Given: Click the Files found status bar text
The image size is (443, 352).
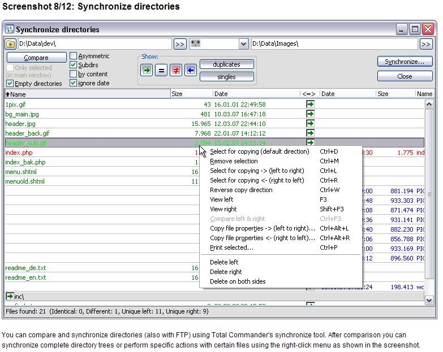Looking at the screenshot, I should (x=107, y=311).
